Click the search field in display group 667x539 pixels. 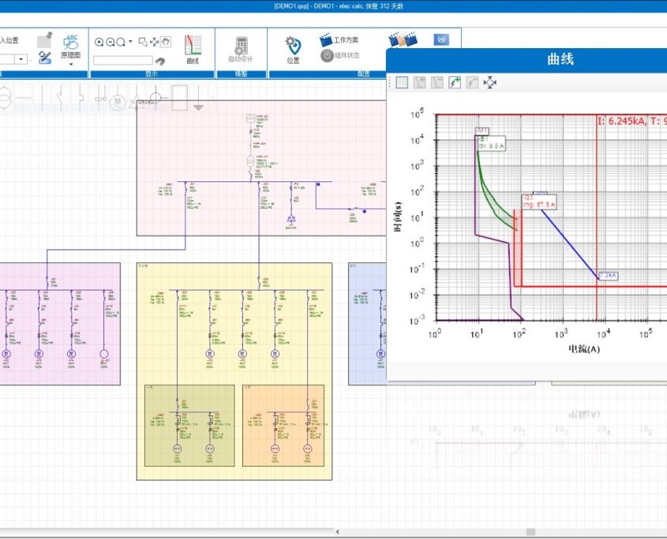[123, 61]
